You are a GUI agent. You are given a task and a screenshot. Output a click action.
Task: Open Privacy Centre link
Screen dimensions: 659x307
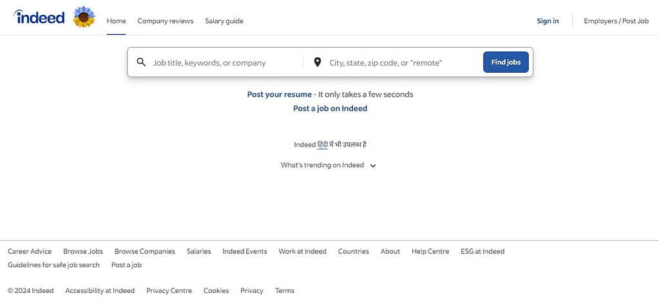click(x=169, y=291)
